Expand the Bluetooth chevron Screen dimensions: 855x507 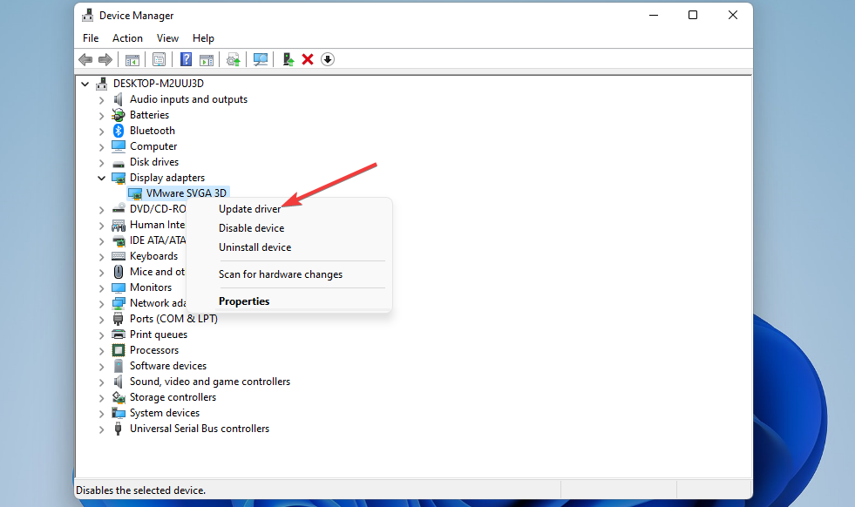[x=101, y=132]
